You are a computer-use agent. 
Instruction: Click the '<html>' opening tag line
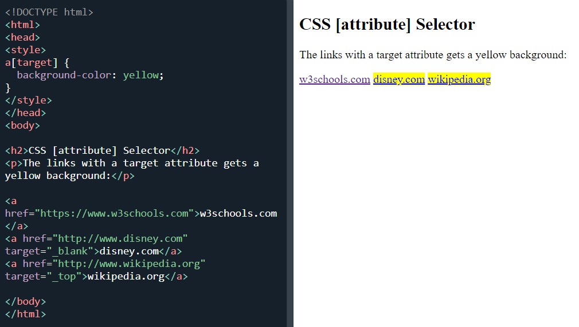pyautogui.click(x=22, y=25)
